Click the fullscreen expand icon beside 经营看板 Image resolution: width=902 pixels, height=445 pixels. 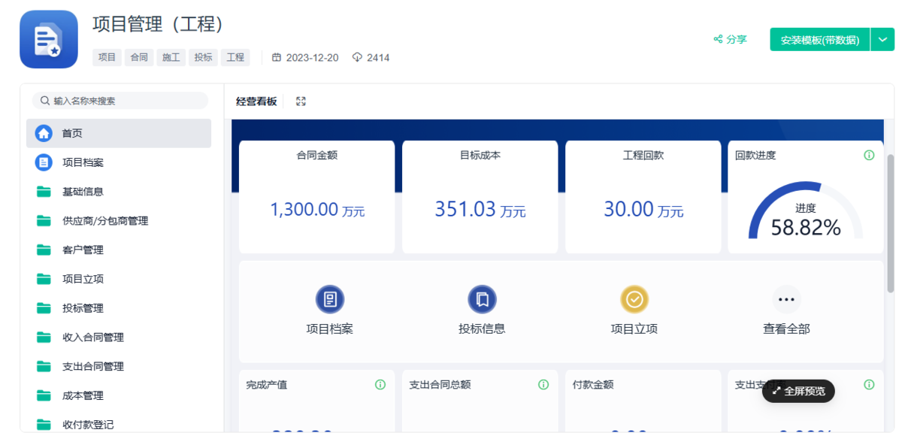[301, 101]
